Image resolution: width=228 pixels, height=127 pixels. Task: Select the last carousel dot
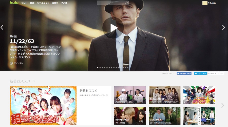[x=128, y=68]
